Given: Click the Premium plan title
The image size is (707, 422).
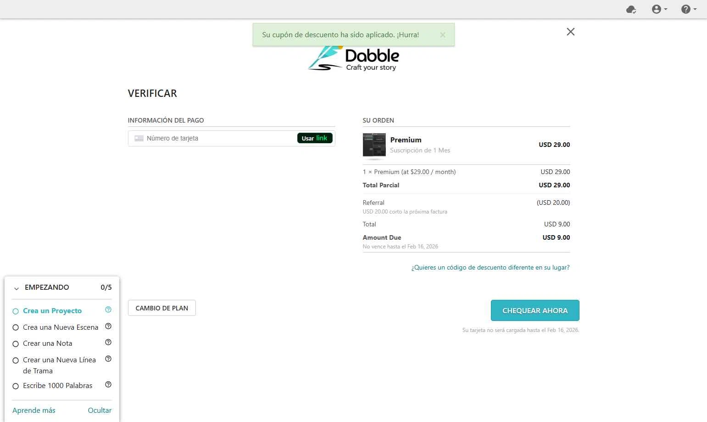Looking at the screenshot, I should (x=406, y=140).
